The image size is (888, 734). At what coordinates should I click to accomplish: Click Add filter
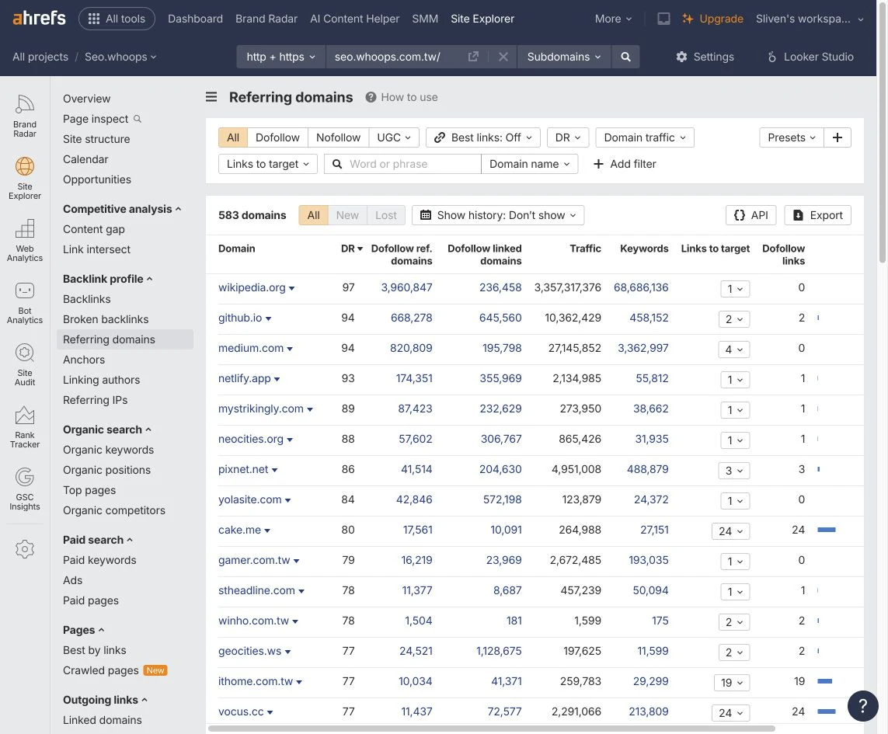coord(624,164)
